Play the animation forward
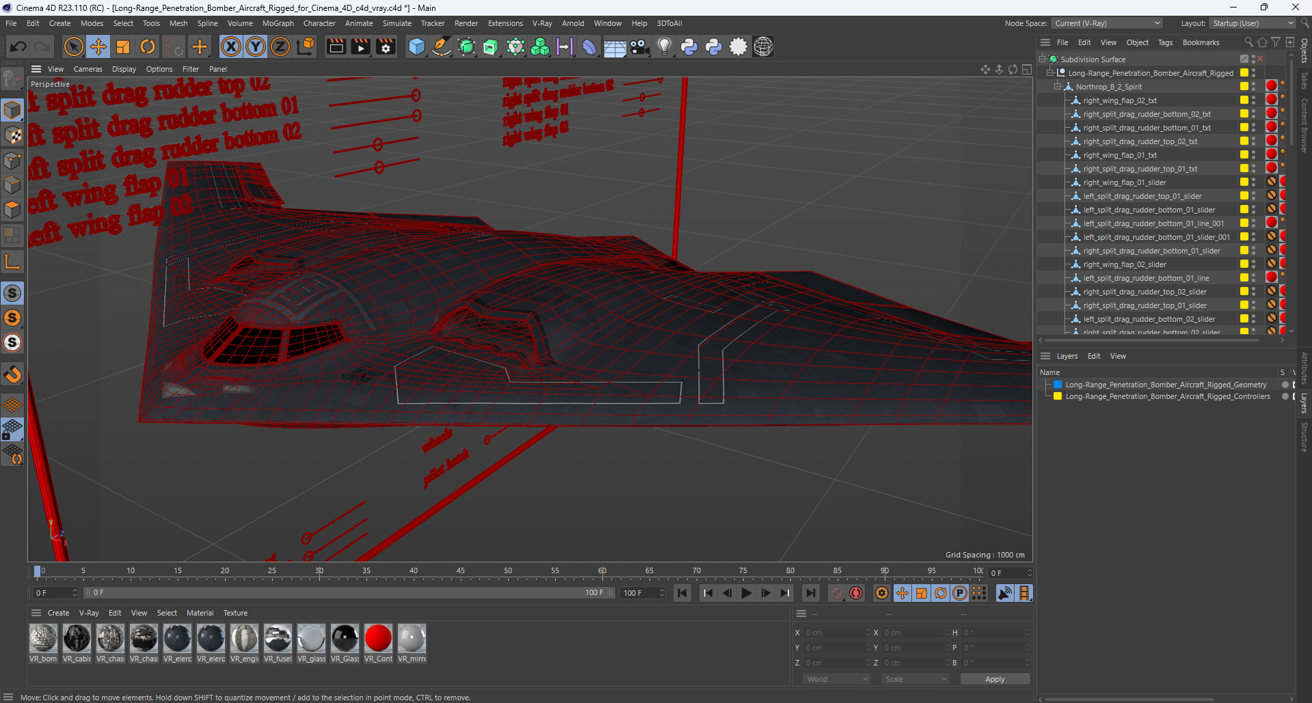Screen dimensions: 1312x703 tap(747, 593)
